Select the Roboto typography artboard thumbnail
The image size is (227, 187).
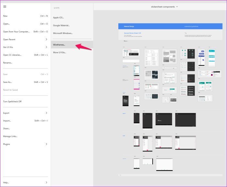click(x=131, y=53)
